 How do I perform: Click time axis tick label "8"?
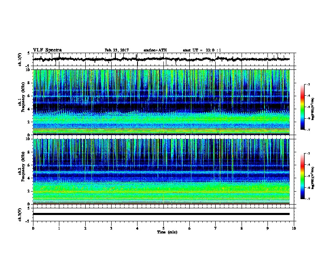pos(242,228)
